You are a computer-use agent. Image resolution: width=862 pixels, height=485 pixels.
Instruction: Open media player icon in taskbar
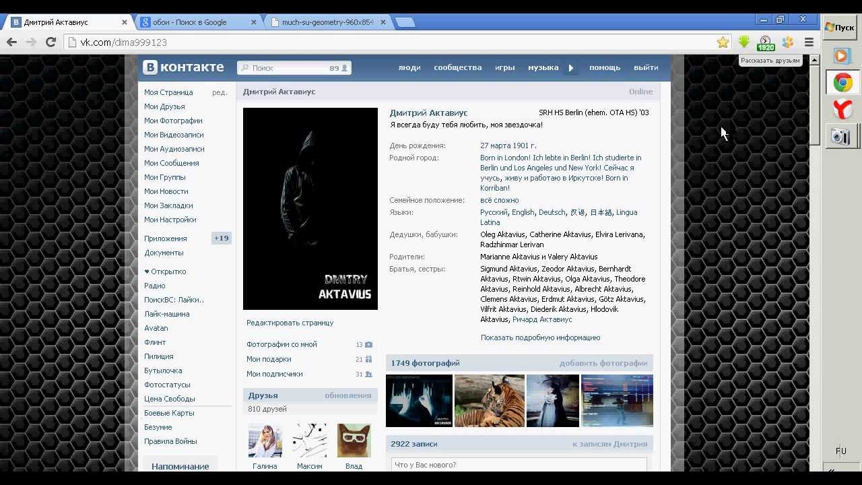[x=841, y=56]
